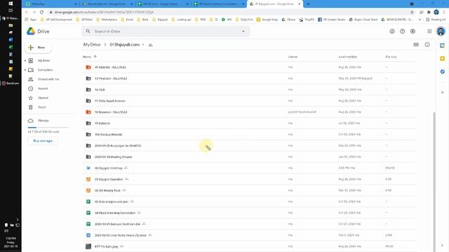This screenshot has width=449, height=252.
Task: Open the Drive help question-mark icon
Action: click(402, 31)
